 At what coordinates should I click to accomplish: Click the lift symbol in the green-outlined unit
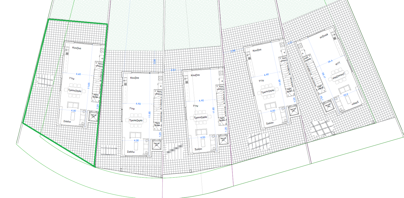coord(93,117)
